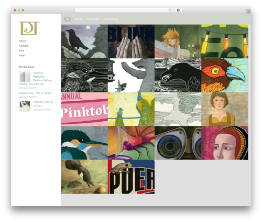Open the Tudor woman portrait on pink
Screen dimensions: 262x222
coord(225,143)
